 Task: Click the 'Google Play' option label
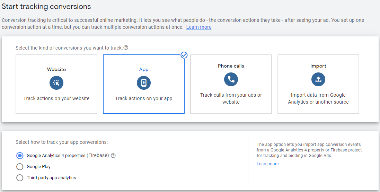click(38, 167)
